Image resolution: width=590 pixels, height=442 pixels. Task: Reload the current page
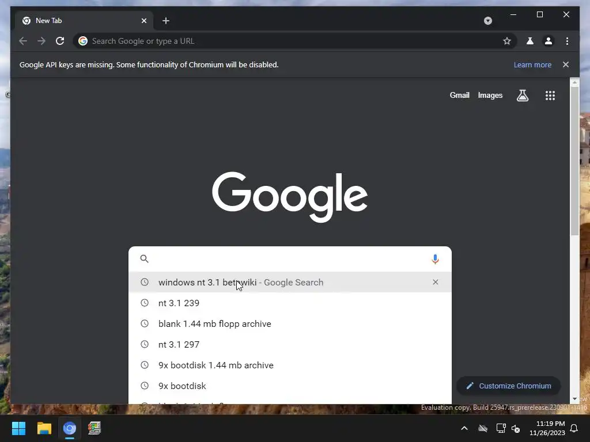[x=60, y=41]
